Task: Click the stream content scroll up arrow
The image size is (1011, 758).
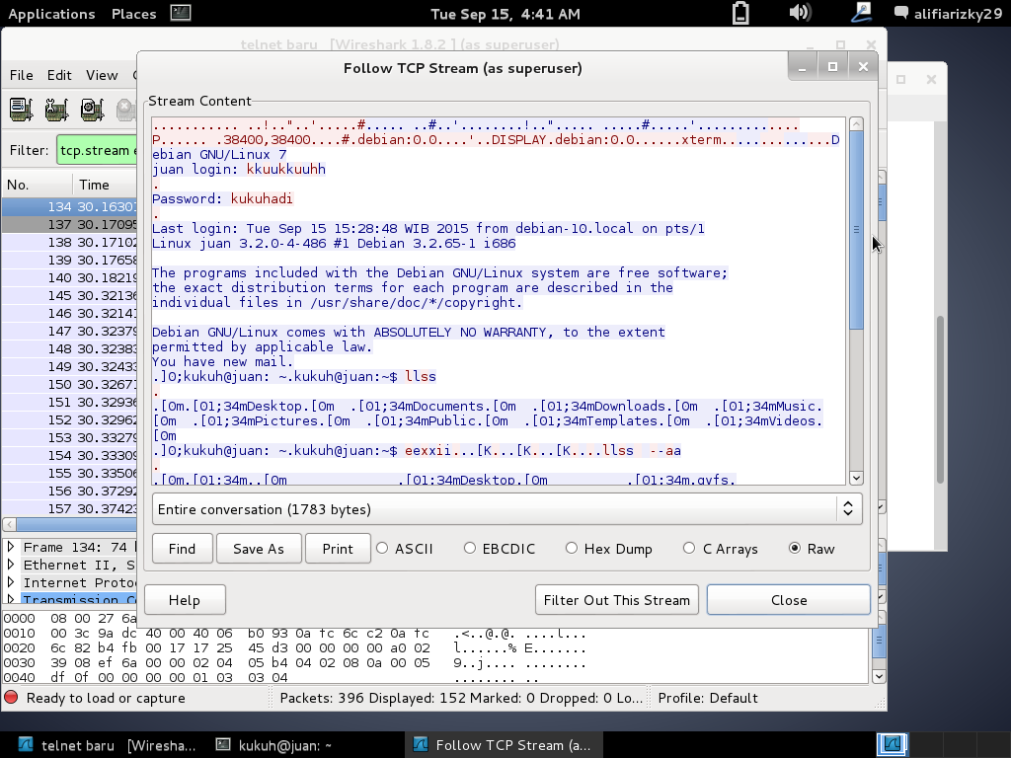Action: 856,123
